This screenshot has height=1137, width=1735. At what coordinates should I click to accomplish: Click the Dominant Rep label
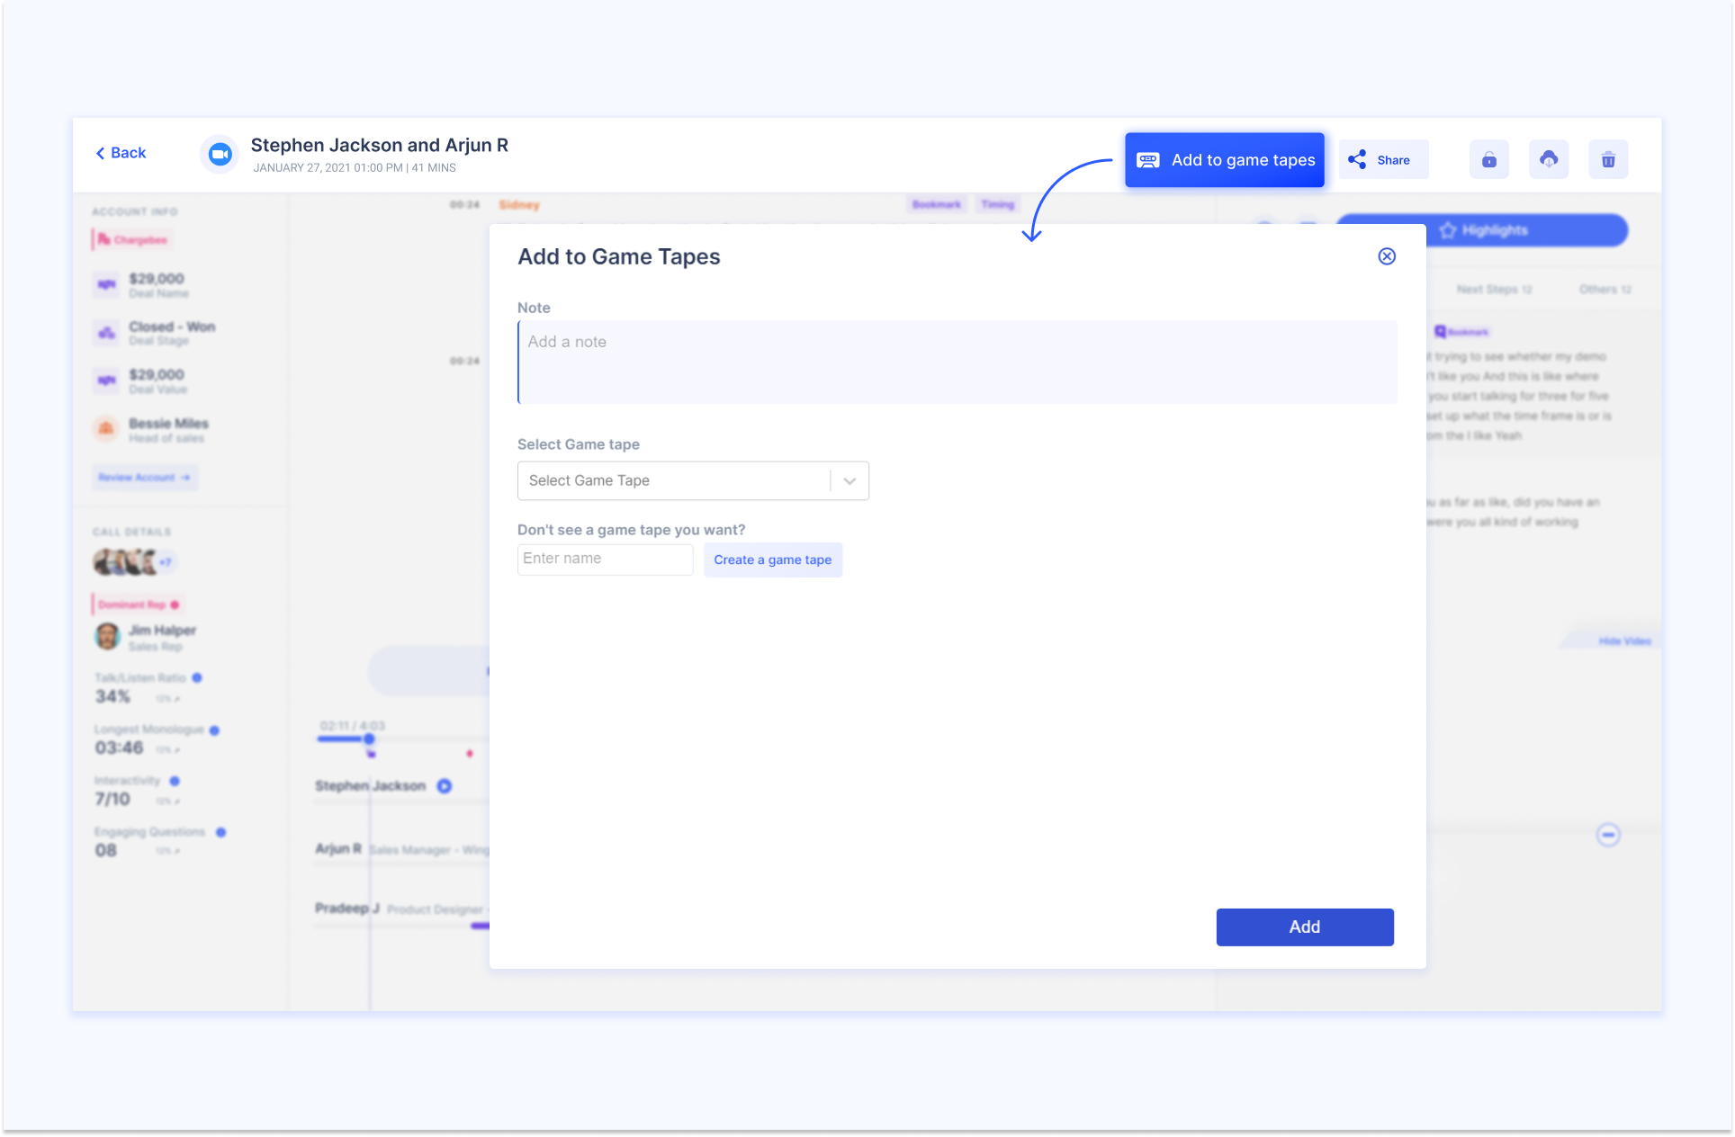[138, 604]
